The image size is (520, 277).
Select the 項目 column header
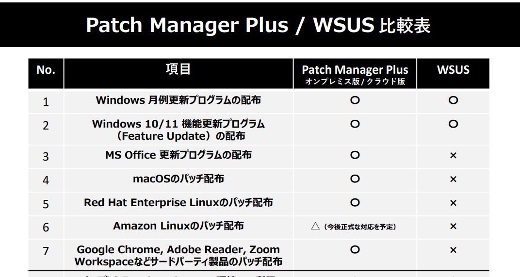[x=178, y=69]
